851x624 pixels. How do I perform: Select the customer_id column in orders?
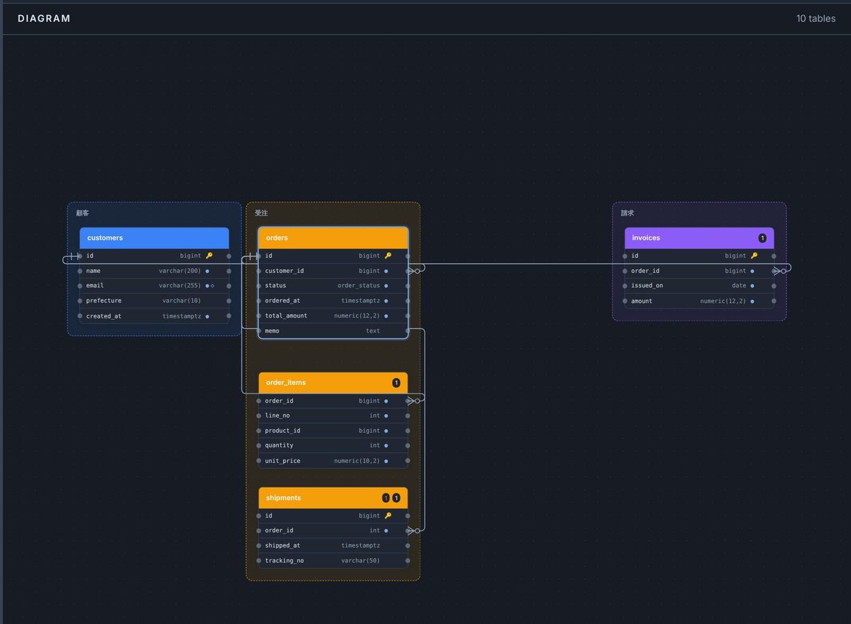coord(333,271)
